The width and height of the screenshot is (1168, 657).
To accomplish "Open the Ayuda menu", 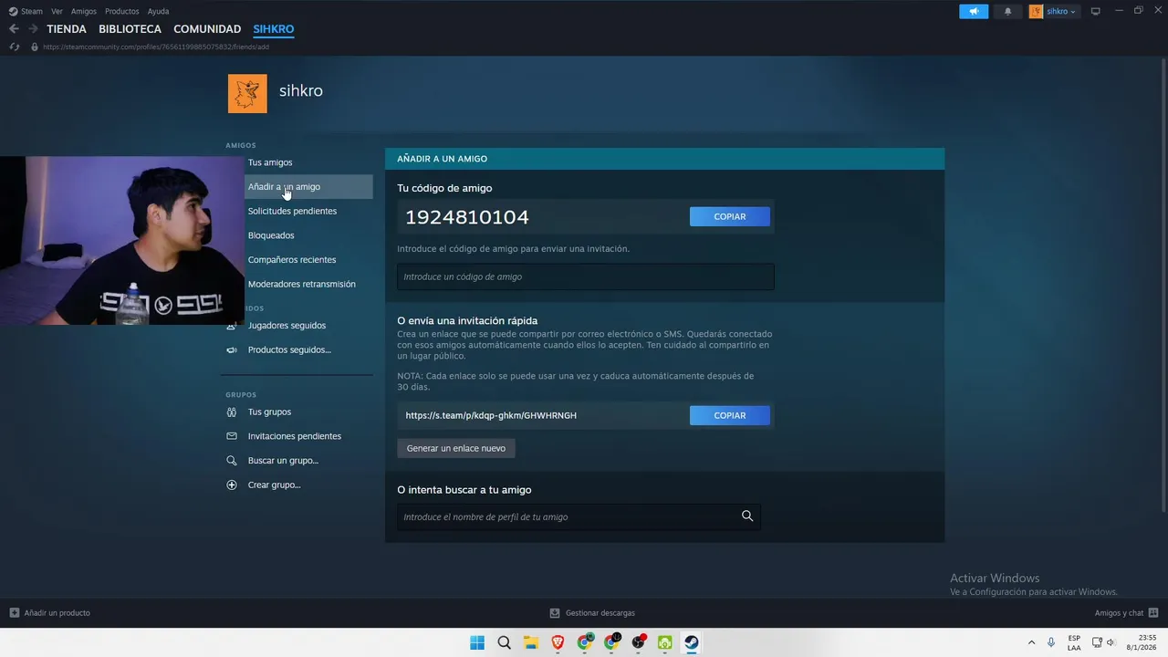I will tap(158, 11).
